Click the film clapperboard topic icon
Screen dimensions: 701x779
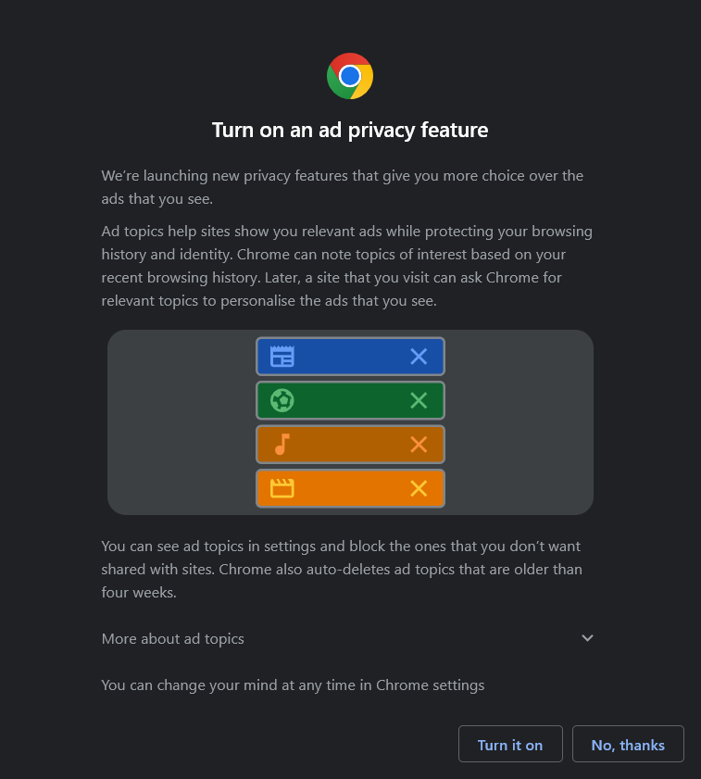coord(282,488)
